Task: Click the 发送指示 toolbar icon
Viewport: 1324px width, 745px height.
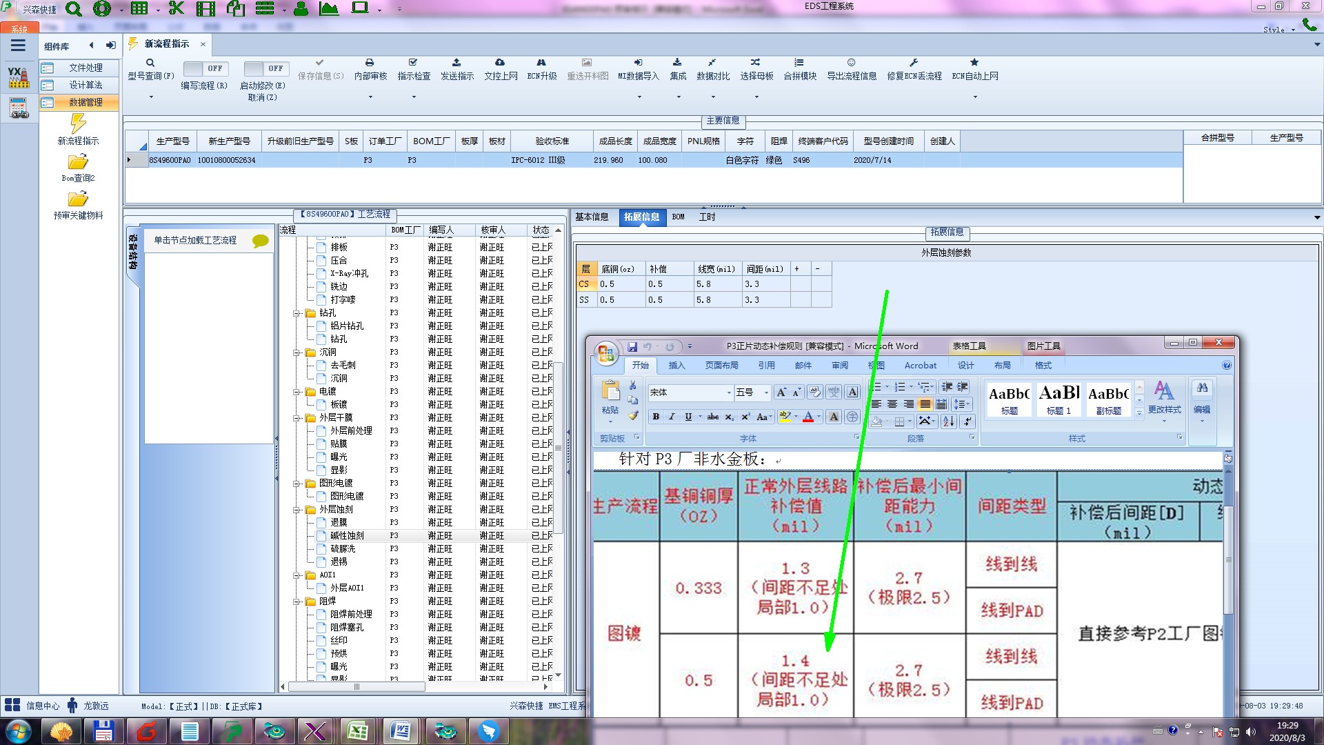Action: pos(457,63)
